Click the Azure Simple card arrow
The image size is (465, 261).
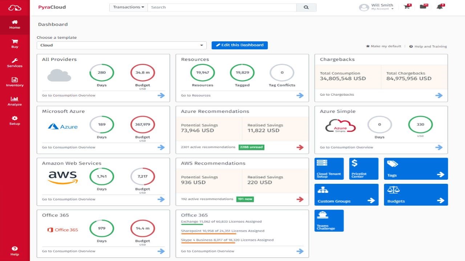click(x=439, y=147)
